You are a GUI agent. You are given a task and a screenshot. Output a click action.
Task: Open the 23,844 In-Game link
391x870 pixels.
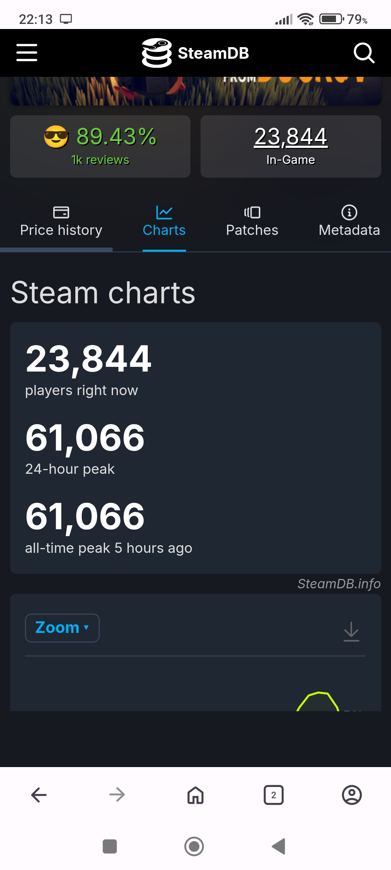(291, 138)
